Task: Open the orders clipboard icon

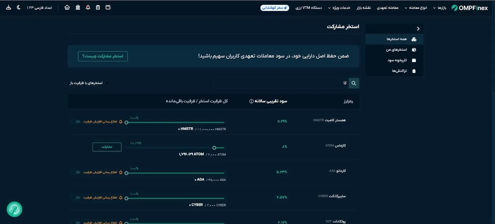Action: coord(98,7)
